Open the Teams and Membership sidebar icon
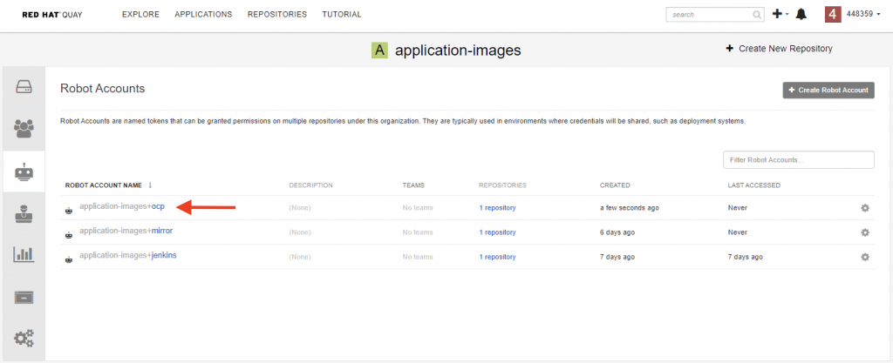 point(24,129)
